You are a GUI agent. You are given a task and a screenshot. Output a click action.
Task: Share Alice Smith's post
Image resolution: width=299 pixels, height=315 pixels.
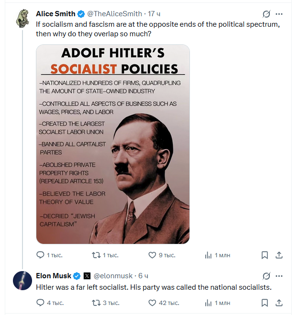tap(280, 255)
